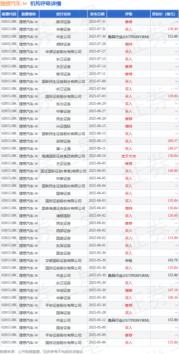Select the 西部证券 broker cell
The height and width of the screenshot is (354, 179).
[x=63, y=231]
